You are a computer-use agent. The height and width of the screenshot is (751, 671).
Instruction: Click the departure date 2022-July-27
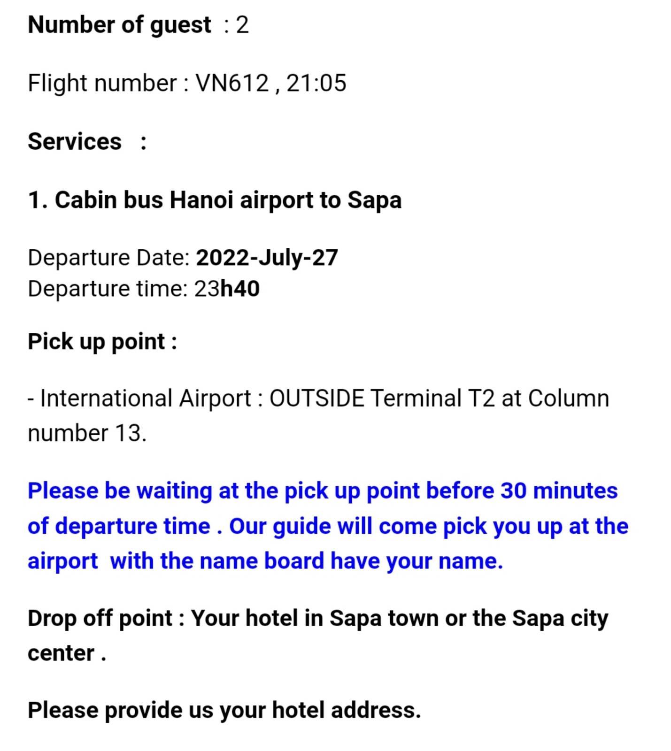[x=267, y=258]
